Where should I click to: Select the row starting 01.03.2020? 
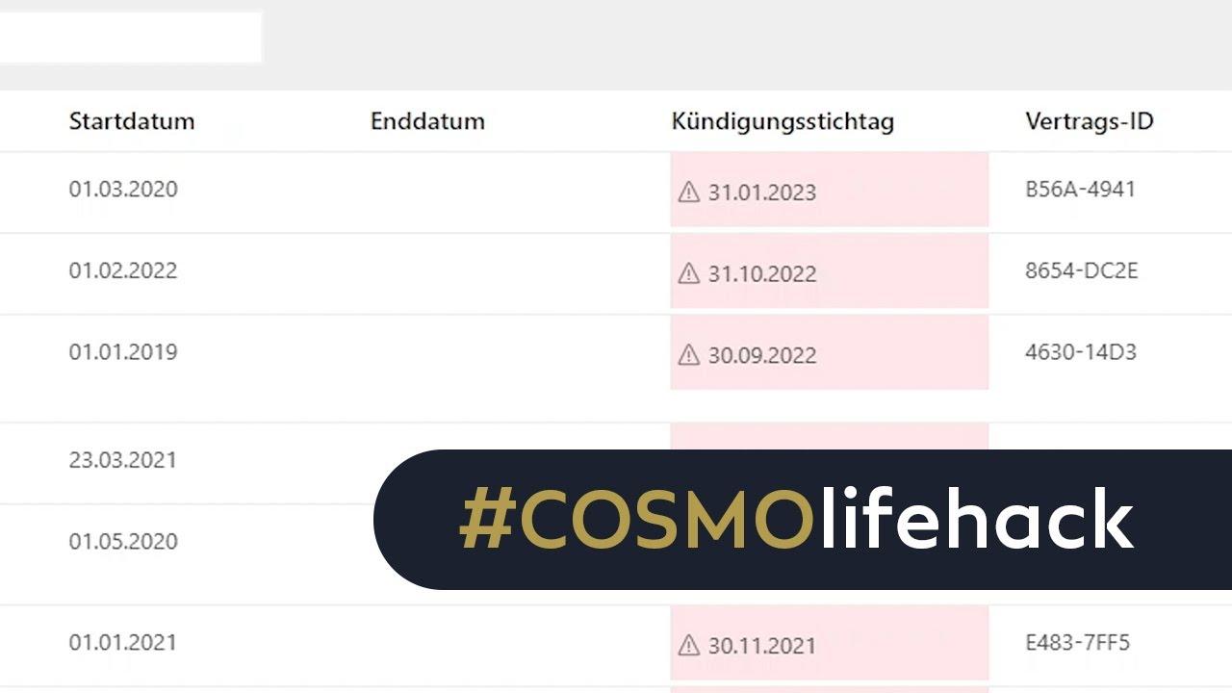616,192
